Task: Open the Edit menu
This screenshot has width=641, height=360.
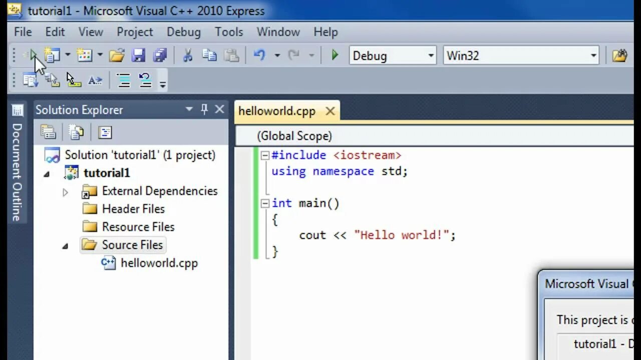Action: click(x=55, y=32)
